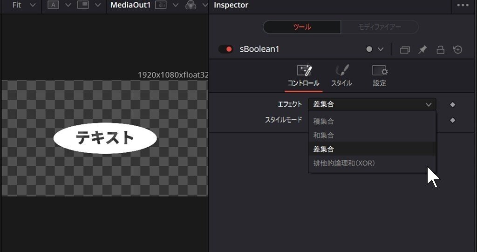Lock the sBoolean1 tool
Viewport: 477px width, 252px height.
(x=441, y=50)
